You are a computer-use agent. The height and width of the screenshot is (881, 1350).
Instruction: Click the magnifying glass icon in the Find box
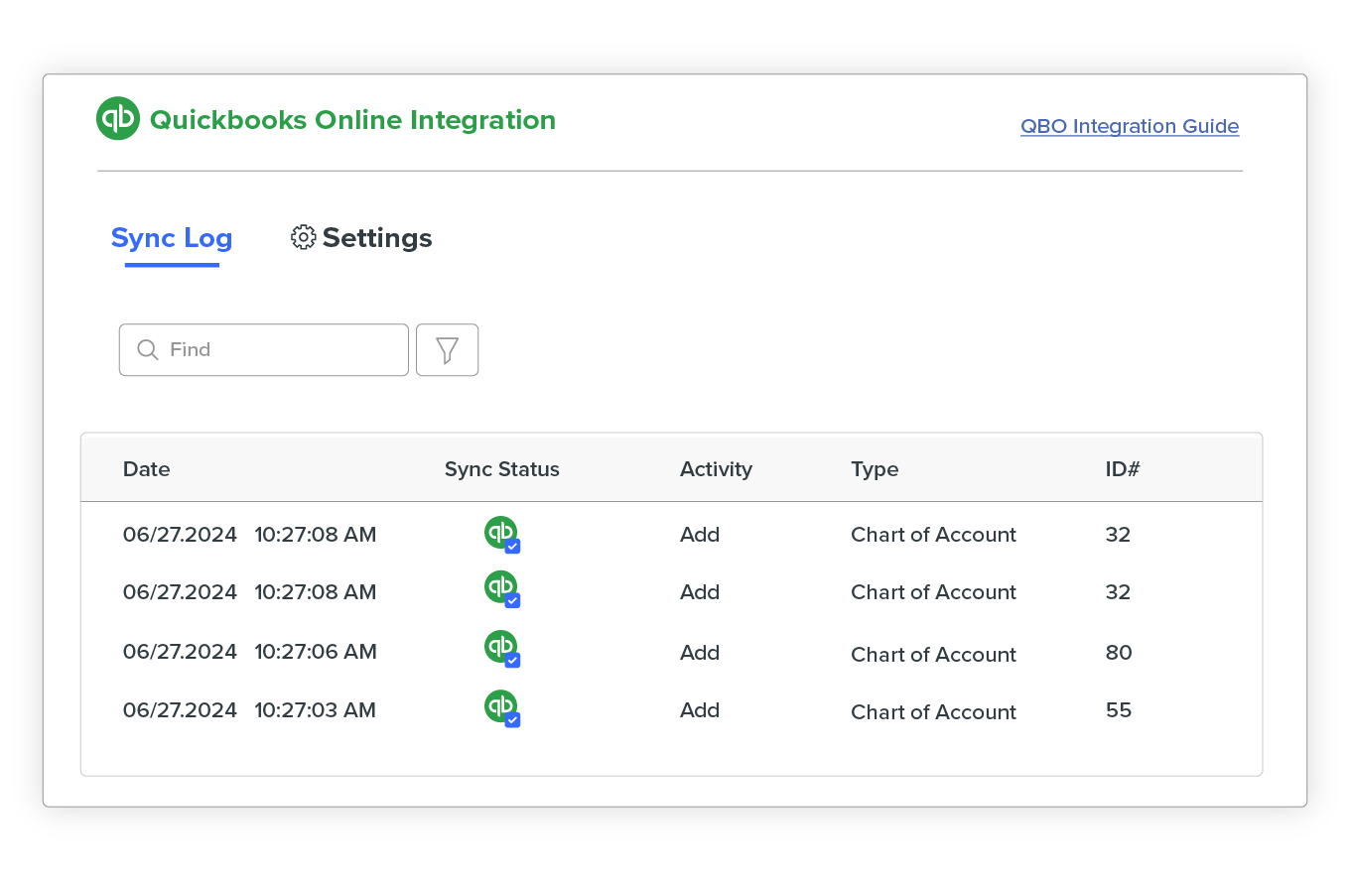point(147,349)
